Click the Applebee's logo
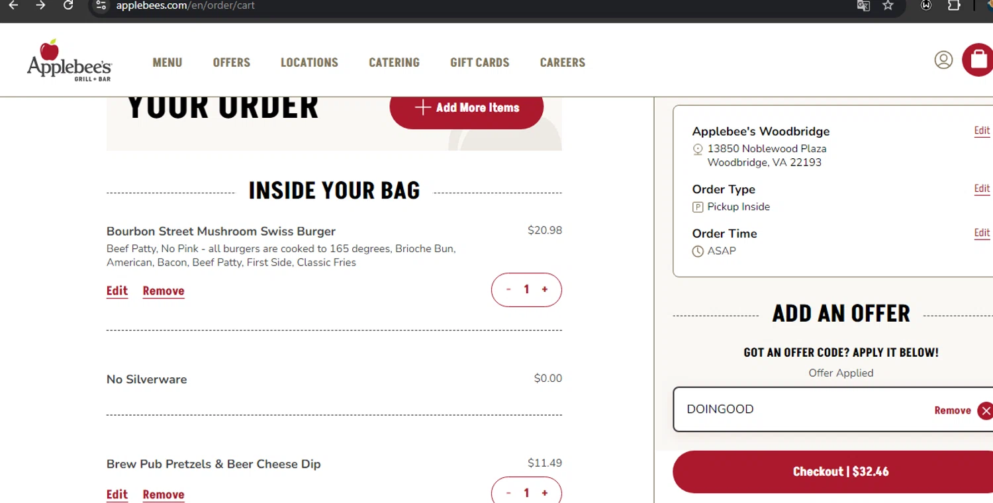Image resolution: width=993 pixels, height=503 pixels. 69,60
